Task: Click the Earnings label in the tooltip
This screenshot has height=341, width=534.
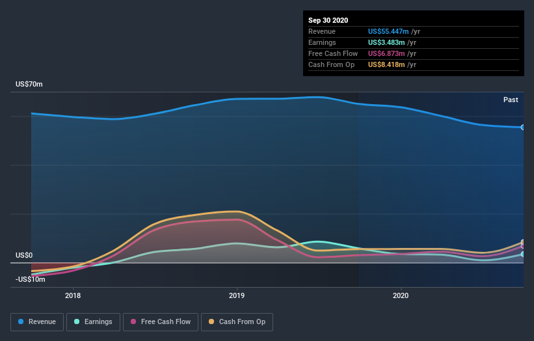Action: [x=322, y=42]
